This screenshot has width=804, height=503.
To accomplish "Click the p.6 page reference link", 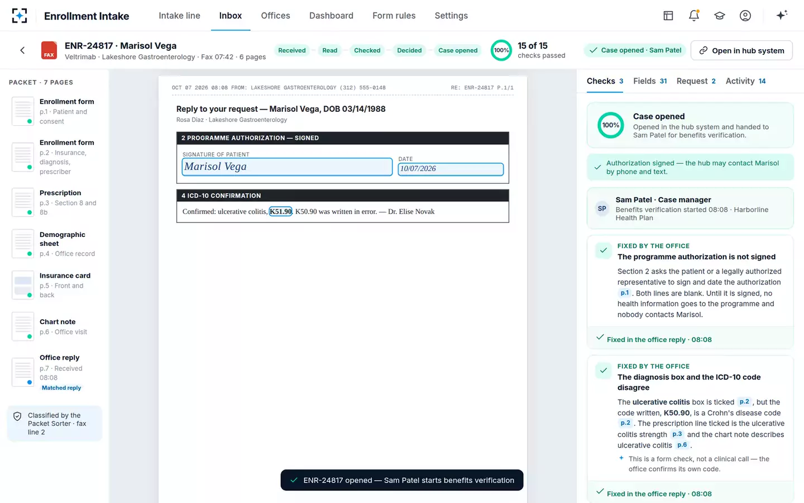I will click(682, 445).
